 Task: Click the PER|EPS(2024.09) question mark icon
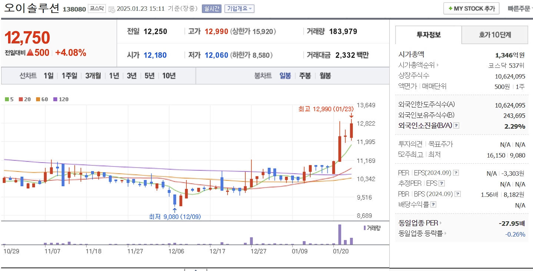click(456, 173)
